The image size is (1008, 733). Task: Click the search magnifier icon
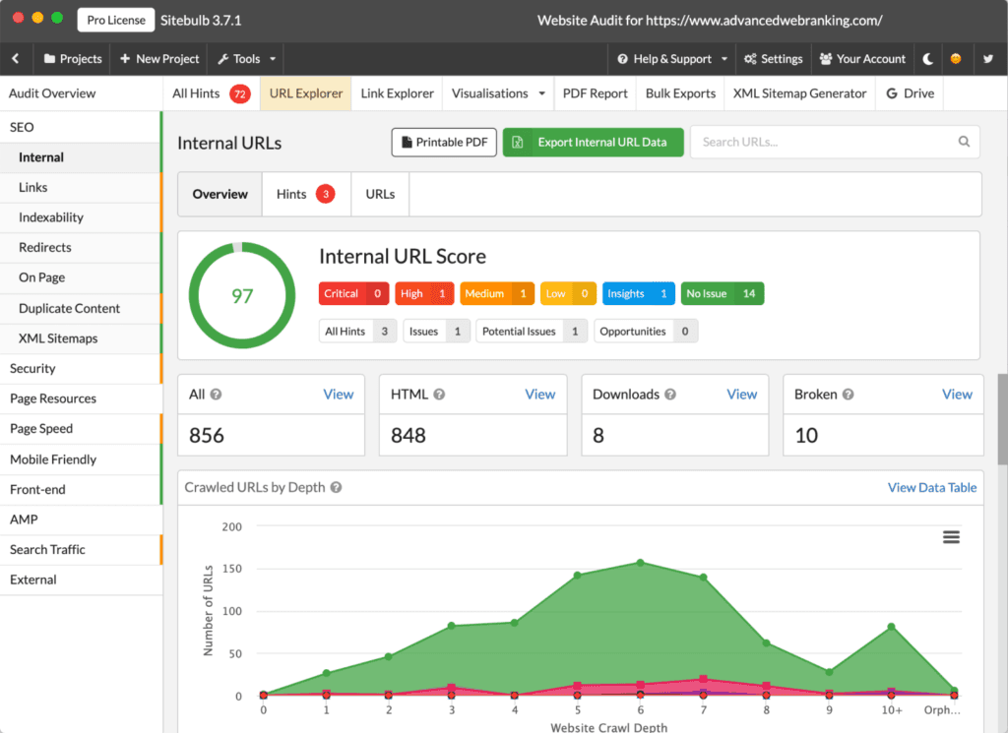click(964, 142)
